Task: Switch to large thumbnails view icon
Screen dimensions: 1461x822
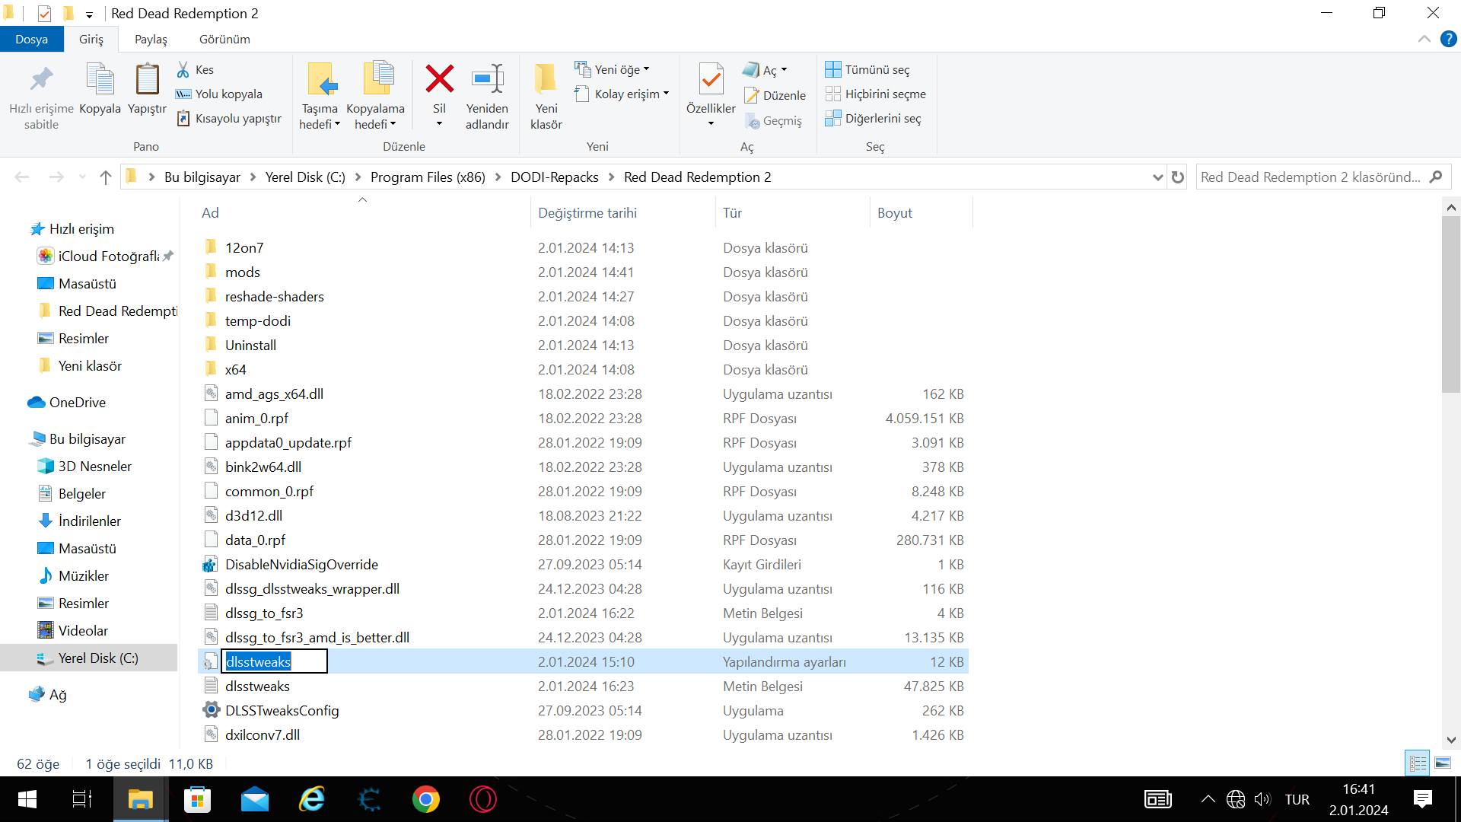Action: (x=1443, y=763)
